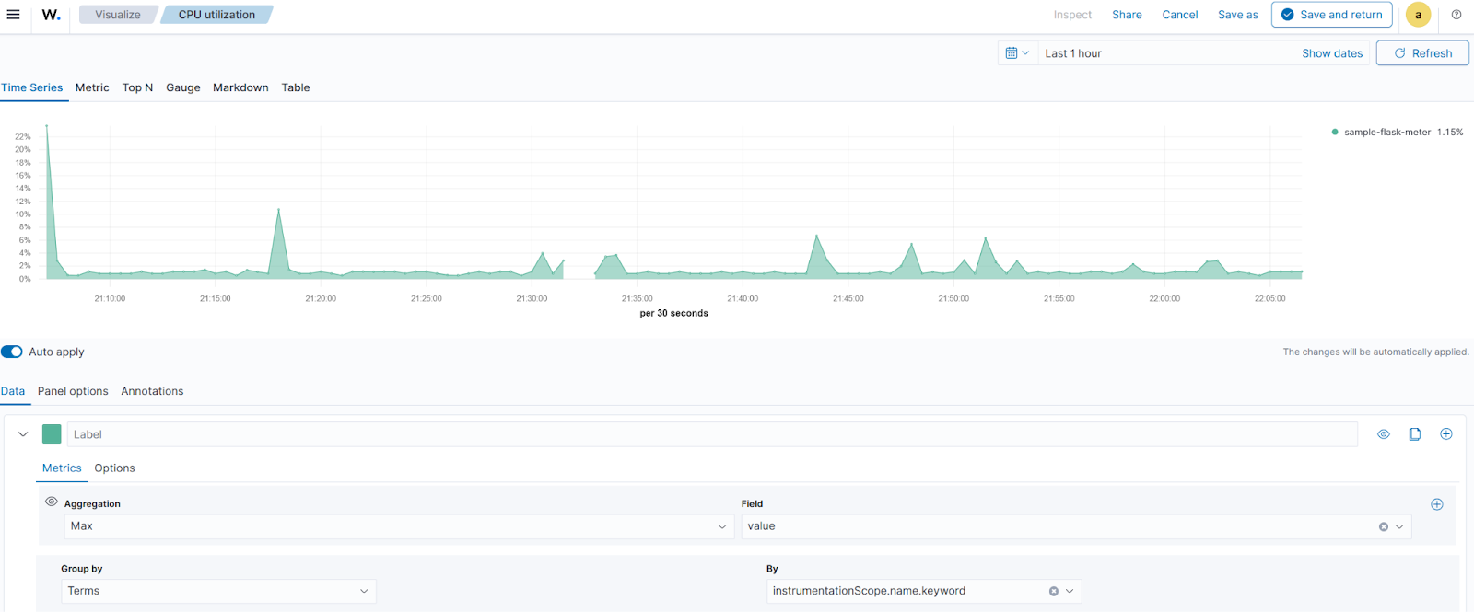Switch to the Table tab
Screen dimensions: 1474x612
point(296,87)
